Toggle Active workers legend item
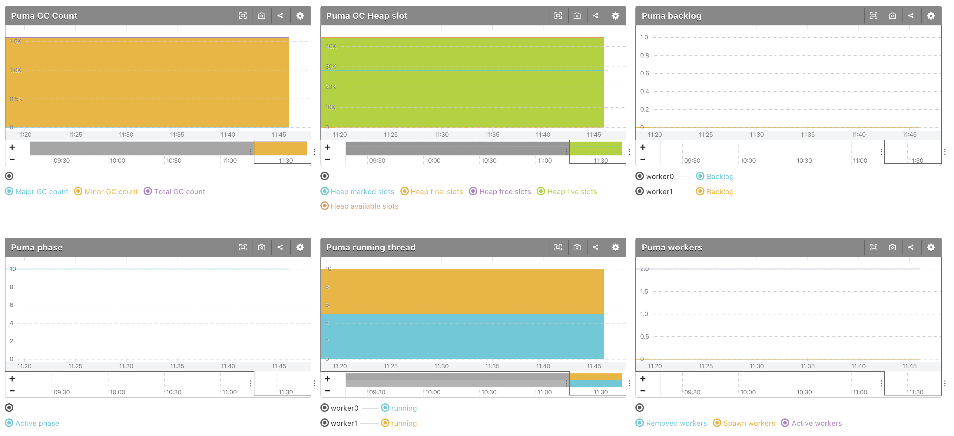This screenshot has width=954, height=436. point(816,423)
